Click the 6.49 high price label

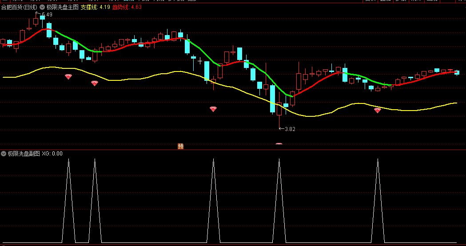tap(47, 15)
